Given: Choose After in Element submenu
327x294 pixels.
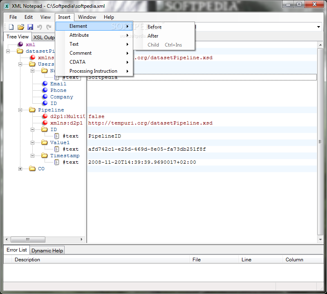Looking at the screenshot, I should 164,36.
